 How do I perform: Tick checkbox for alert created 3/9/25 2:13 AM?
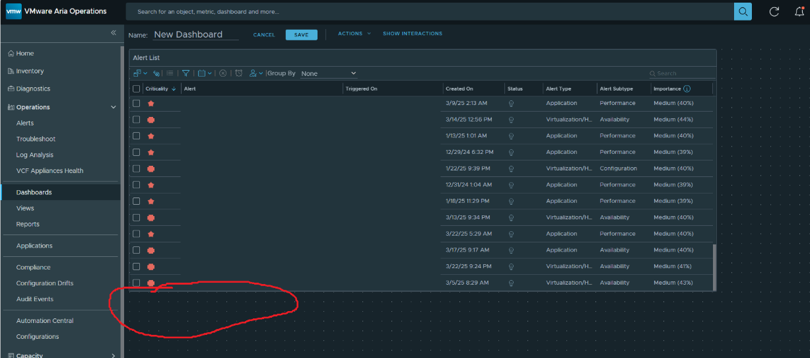click(137, 103)
